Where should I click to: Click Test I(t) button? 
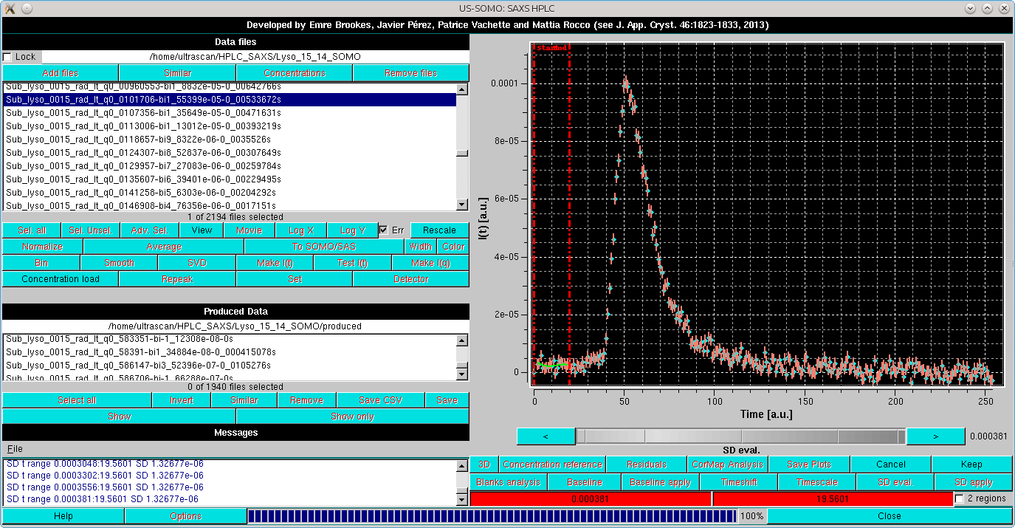coord(353,263)
